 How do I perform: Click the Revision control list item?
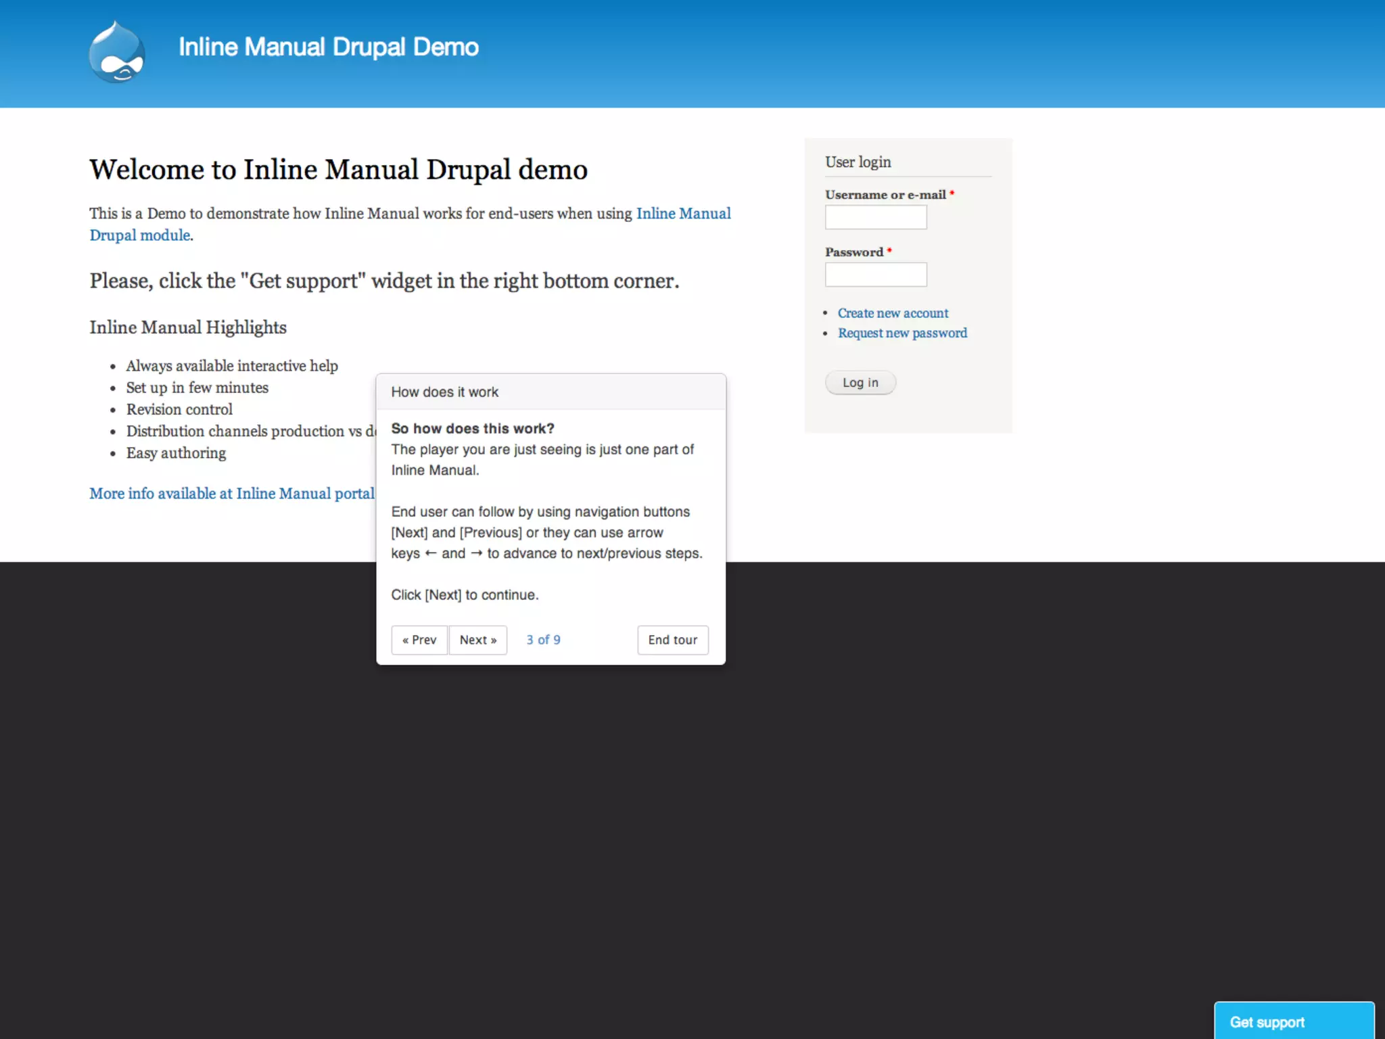(179, 409)
